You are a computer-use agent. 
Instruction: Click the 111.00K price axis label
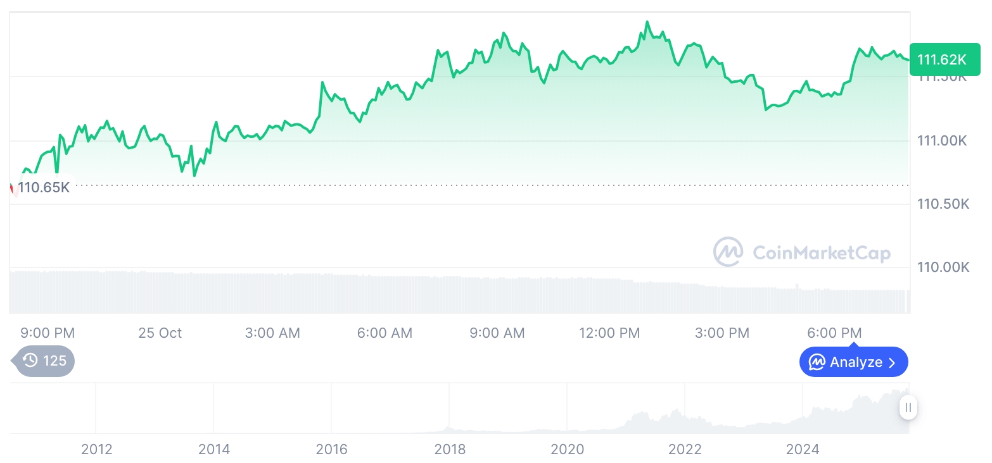942,140
